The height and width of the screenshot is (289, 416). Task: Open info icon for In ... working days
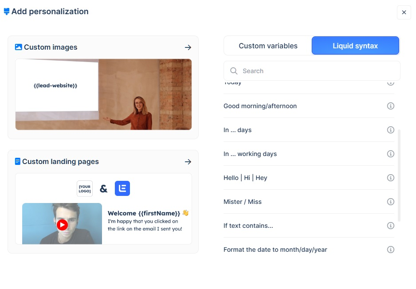pos(390,154)
